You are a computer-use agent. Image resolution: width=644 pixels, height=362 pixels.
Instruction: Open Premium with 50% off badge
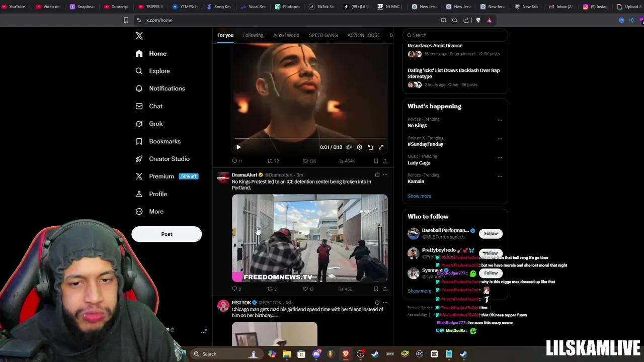pyautogui.click(x=167, y=176)
